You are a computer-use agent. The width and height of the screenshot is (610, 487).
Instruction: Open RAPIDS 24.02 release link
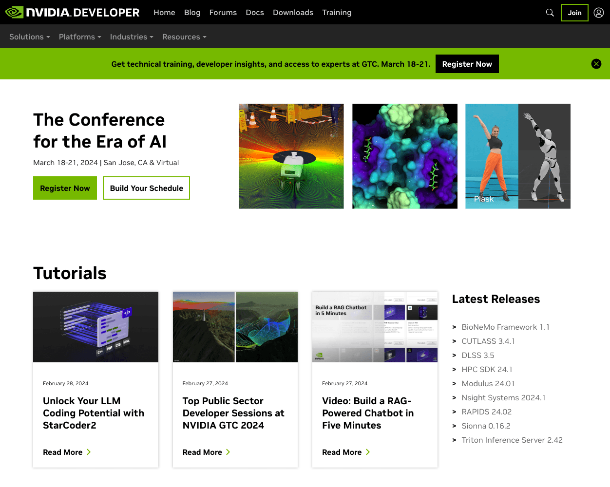coord(487,412)
